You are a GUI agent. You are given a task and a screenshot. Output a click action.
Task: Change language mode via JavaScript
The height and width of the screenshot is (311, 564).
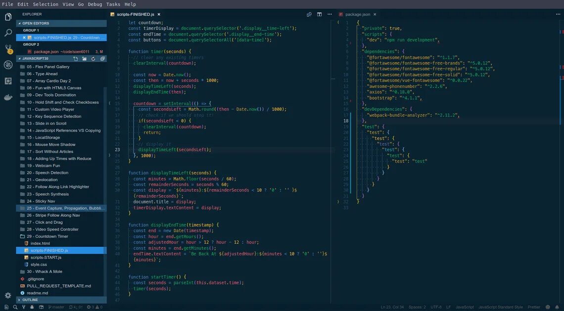[465, 307]
